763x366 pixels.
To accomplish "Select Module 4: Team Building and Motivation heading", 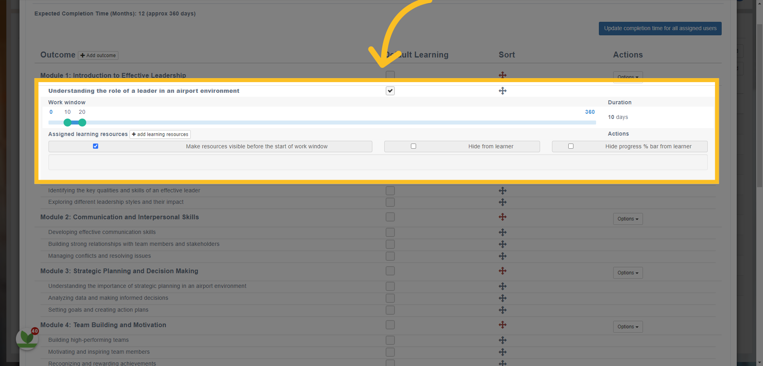I will (x=103, y=325).
